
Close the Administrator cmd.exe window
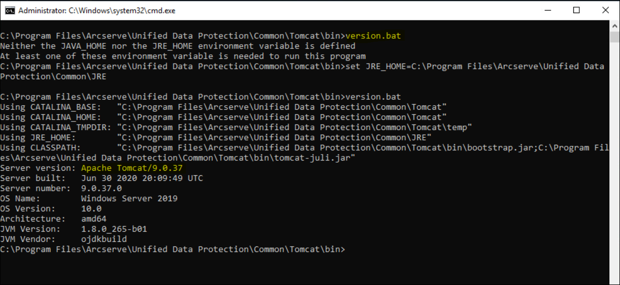click(x=605, y=10)
